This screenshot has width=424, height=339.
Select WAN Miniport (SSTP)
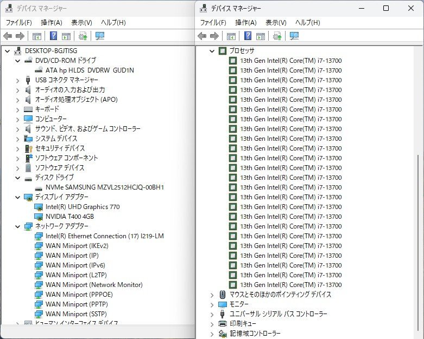[76, 314]
